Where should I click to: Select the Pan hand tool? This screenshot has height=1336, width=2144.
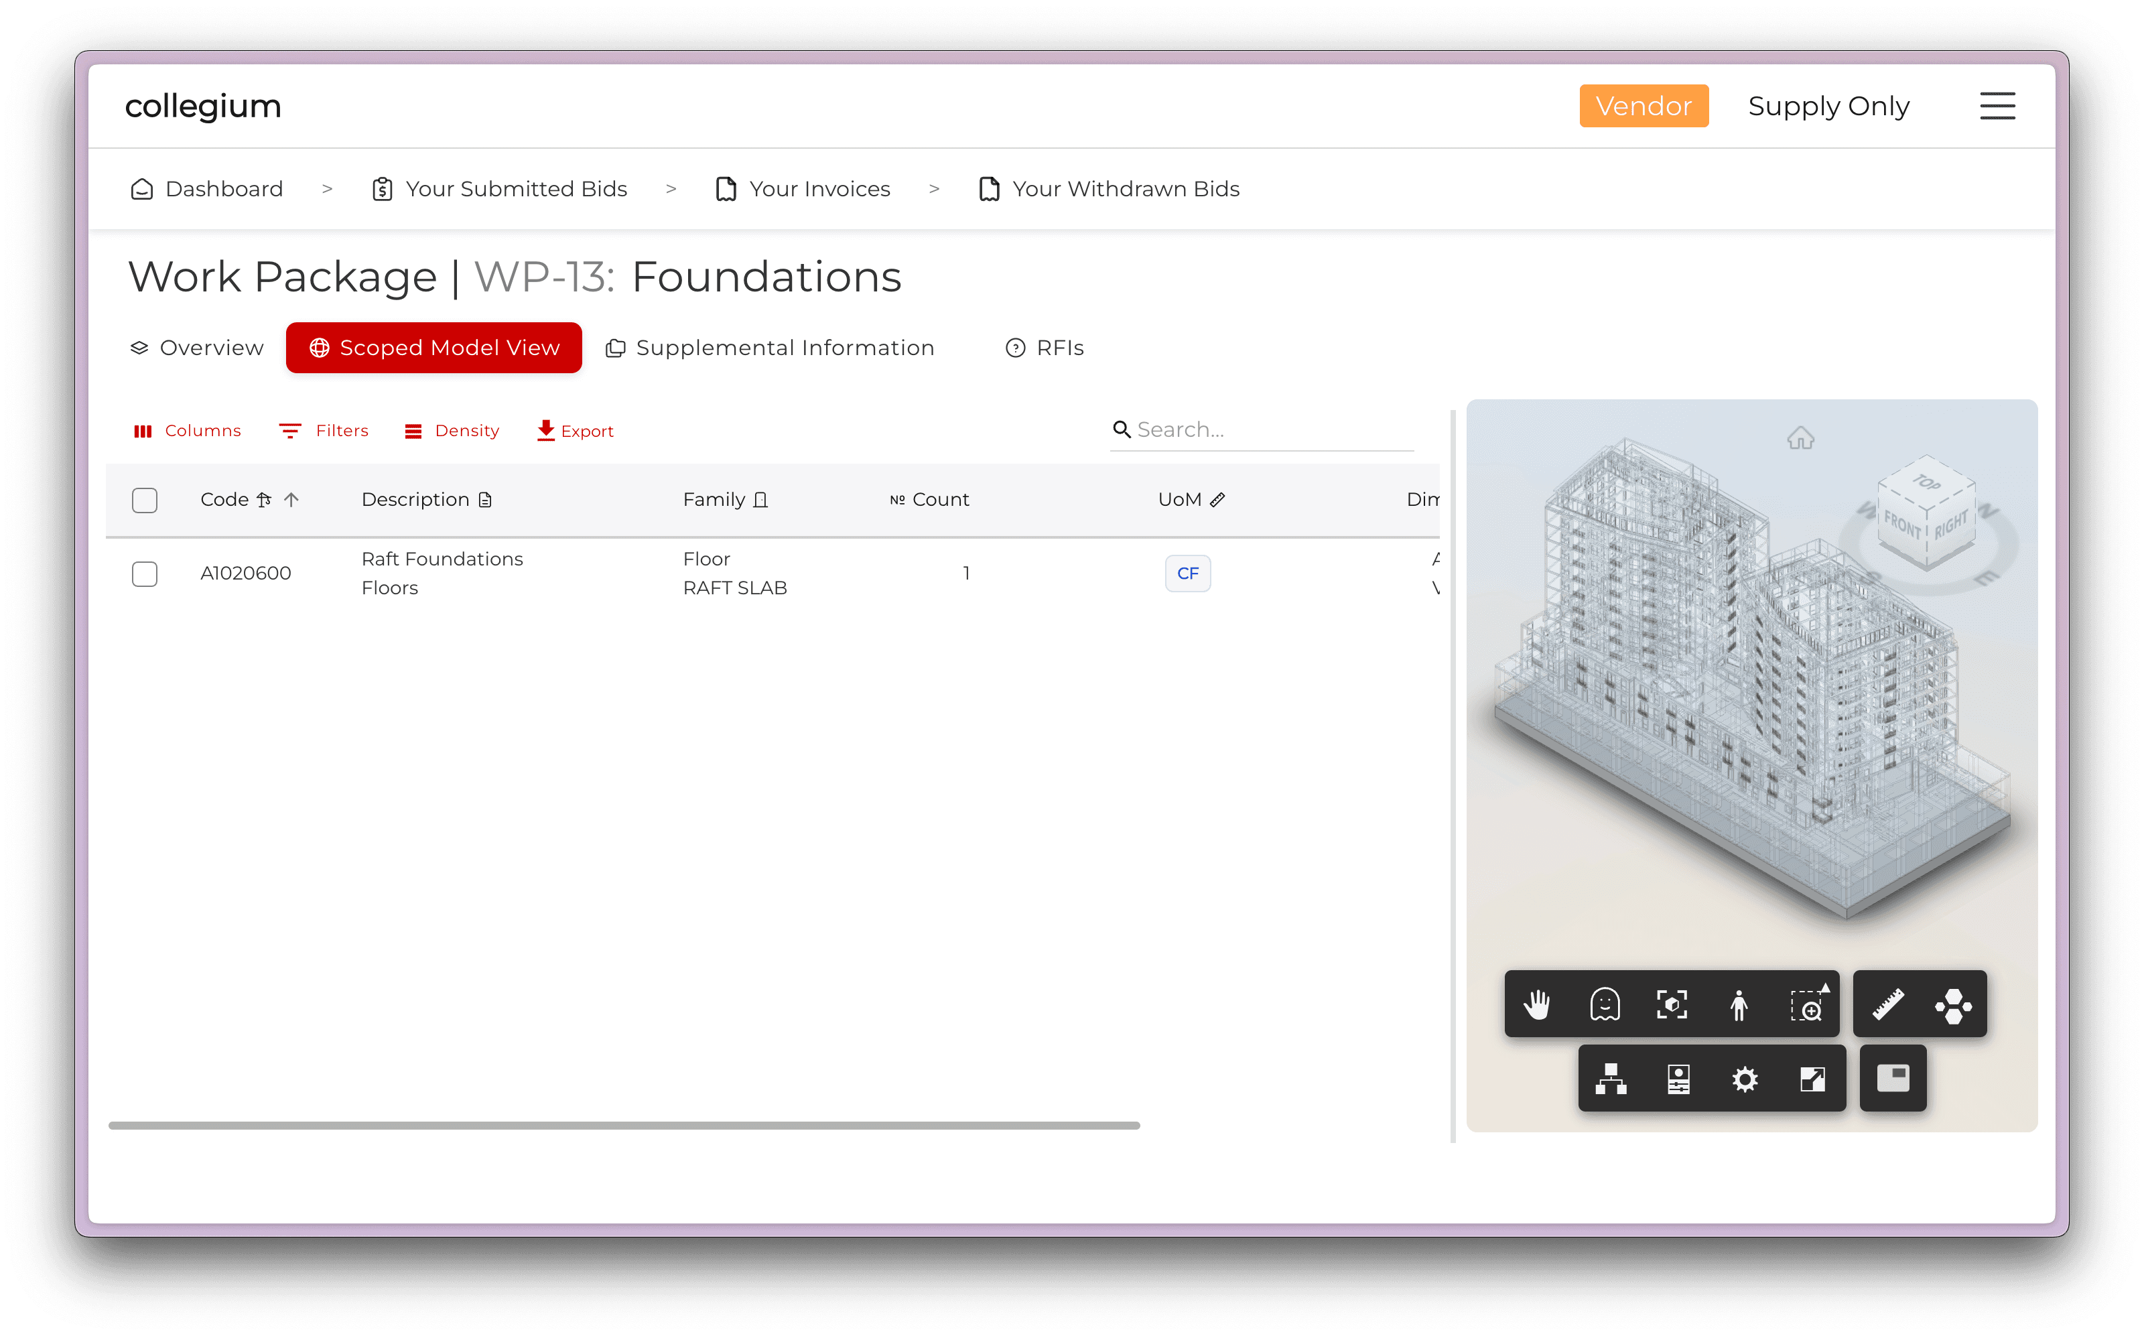coord(1537,1004)
